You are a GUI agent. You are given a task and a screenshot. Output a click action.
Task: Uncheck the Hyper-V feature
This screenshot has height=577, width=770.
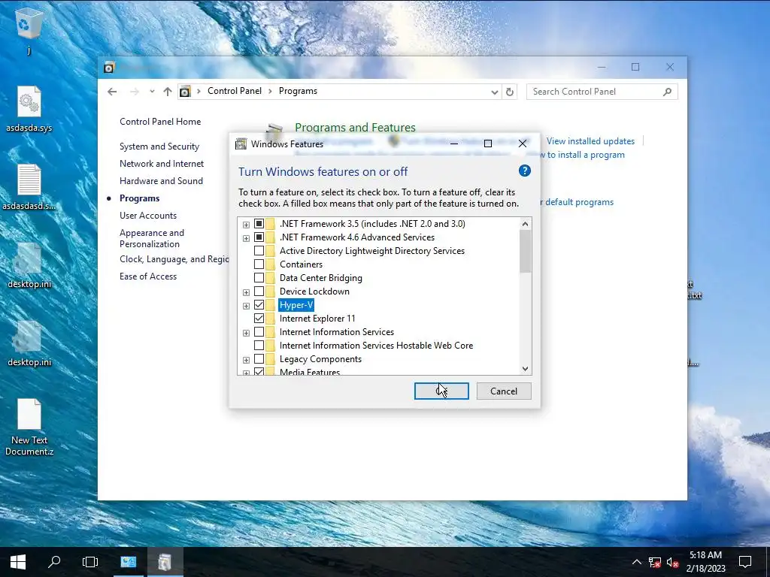(x=259, y=305)
